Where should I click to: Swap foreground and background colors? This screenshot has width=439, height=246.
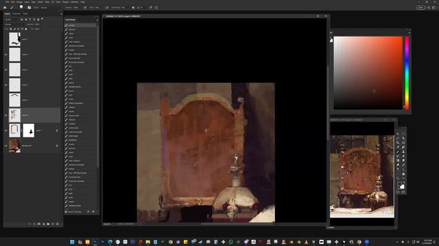(404, 182)
